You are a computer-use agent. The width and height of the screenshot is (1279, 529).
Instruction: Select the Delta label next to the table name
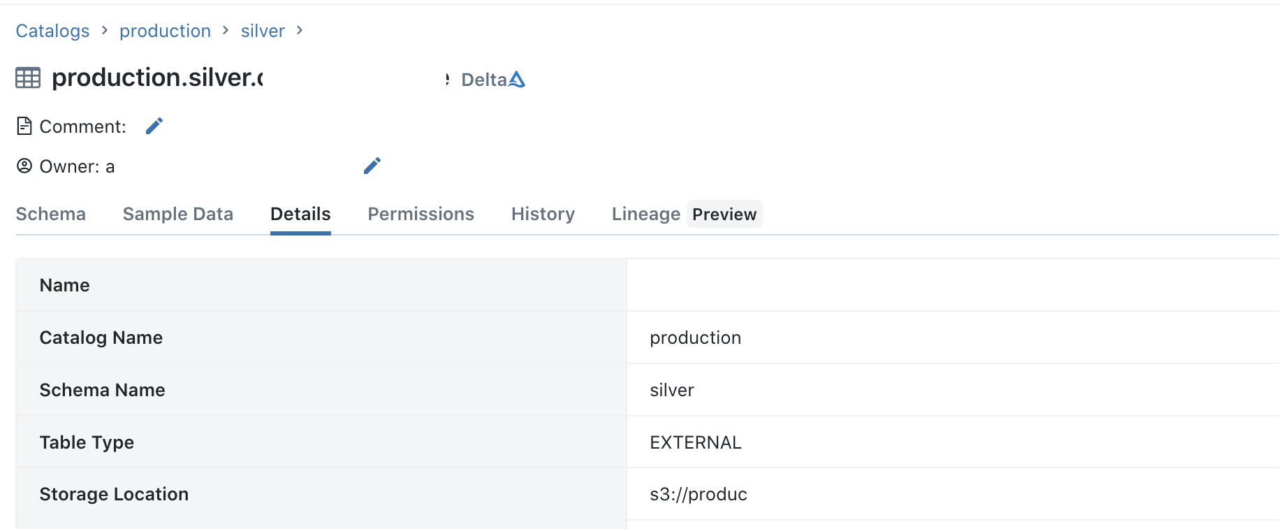tap(484, 79)
